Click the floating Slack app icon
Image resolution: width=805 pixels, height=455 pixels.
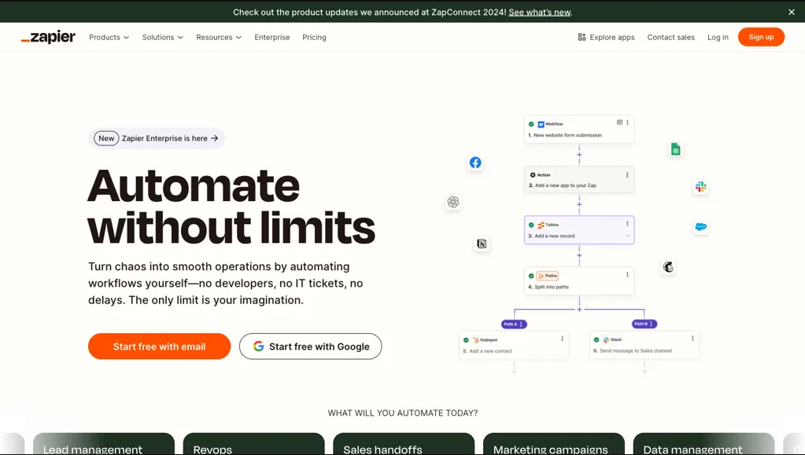(x=700, y=186)
